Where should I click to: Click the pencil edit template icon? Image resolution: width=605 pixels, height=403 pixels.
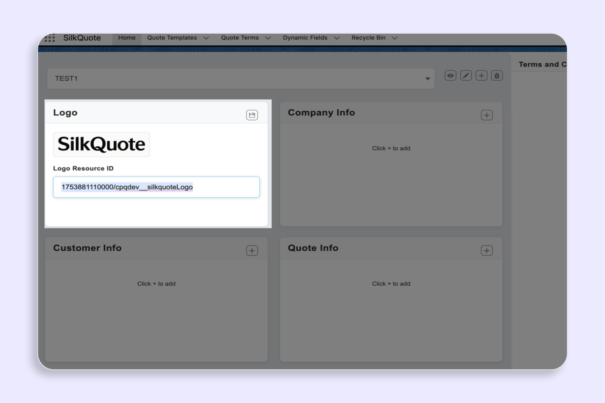click(466, 76)
